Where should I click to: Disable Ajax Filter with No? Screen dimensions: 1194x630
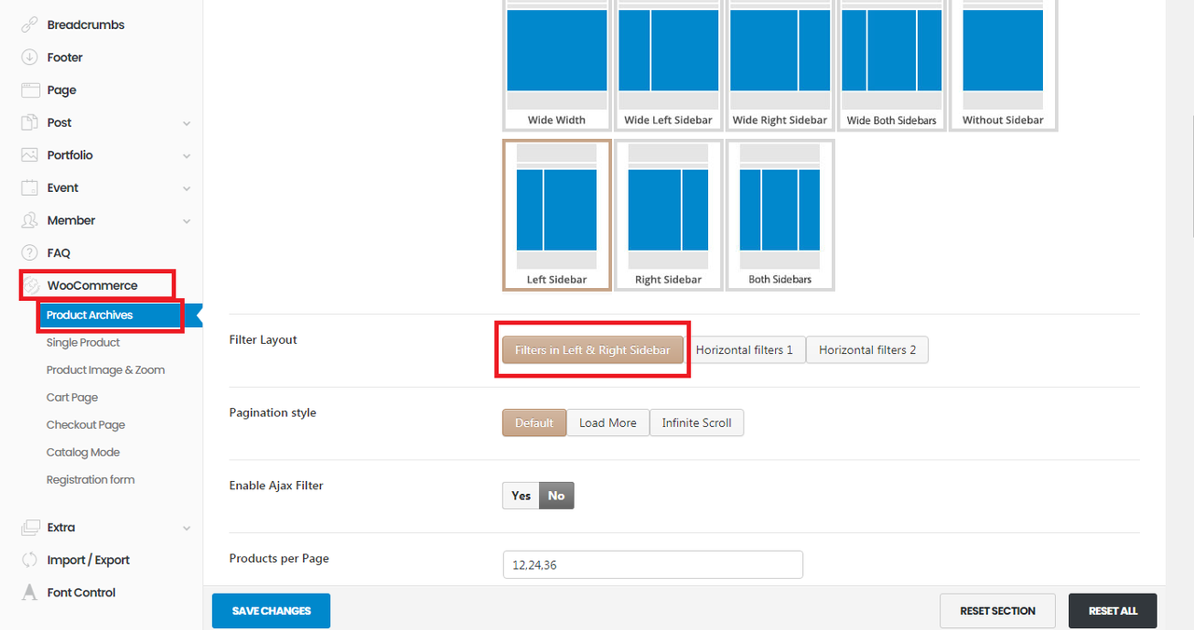(557, 496)
